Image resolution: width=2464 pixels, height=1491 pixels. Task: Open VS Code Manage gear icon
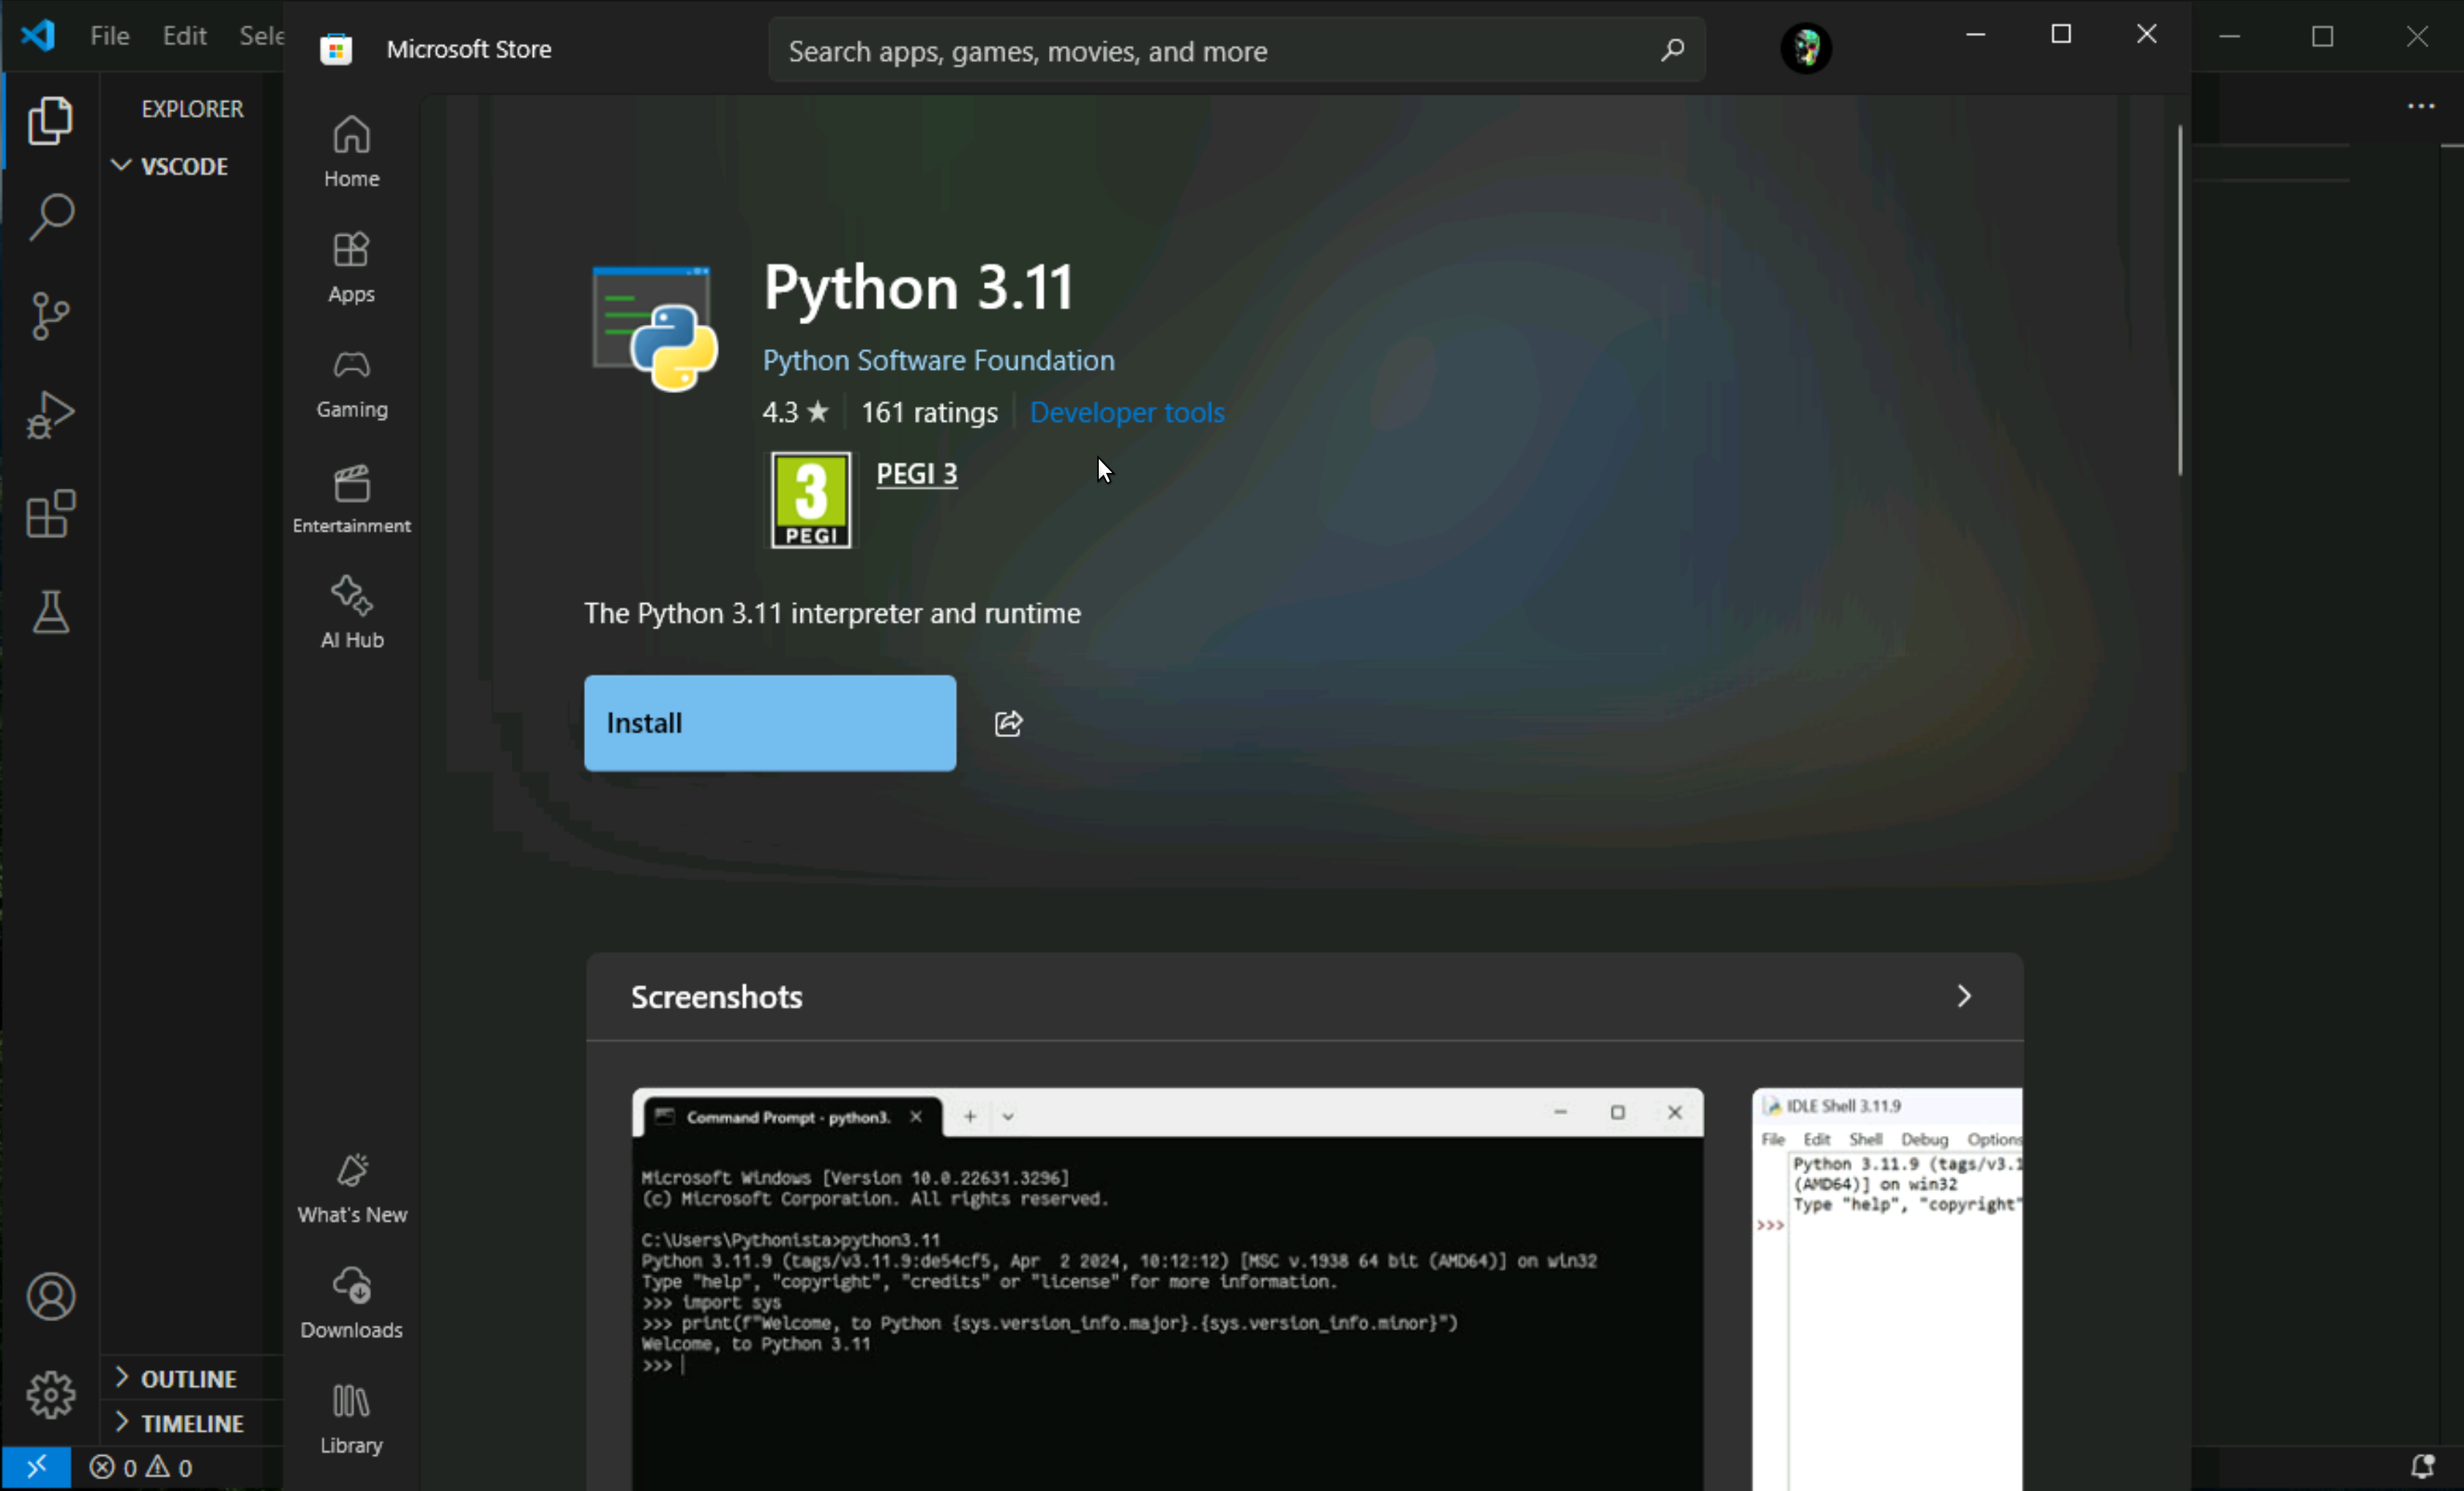(x=50, y=1394)
